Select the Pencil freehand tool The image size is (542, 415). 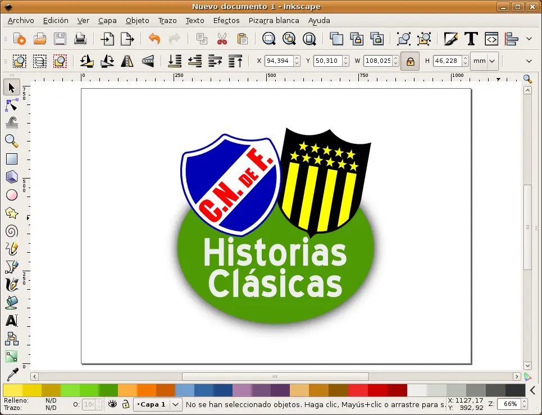[x=12, y=249]
